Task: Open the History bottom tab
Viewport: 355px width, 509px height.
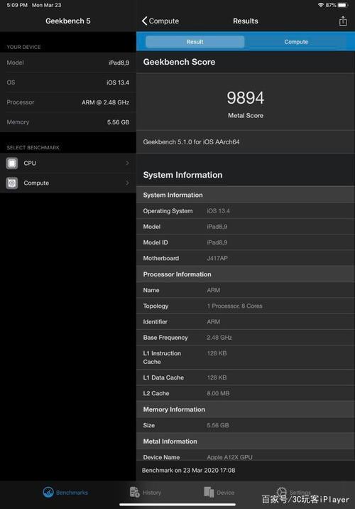Action: tap(146, 493)
